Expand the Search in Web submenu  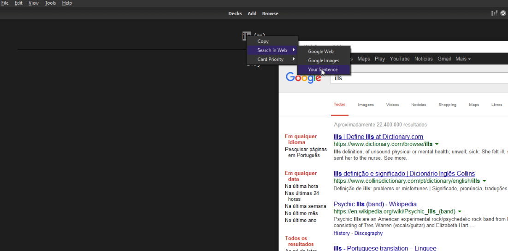point(272,50)
